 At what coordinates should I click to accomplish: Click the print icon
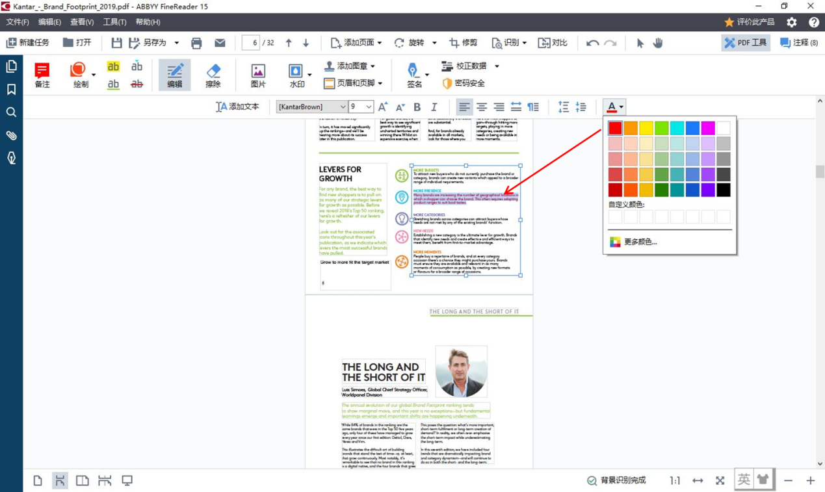click(x=196, y=43)
